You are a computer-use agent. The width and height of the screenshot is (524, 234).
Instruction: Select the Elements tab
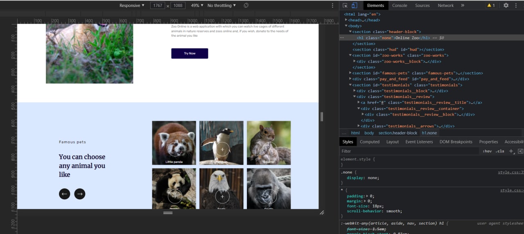tap(375, 5)
